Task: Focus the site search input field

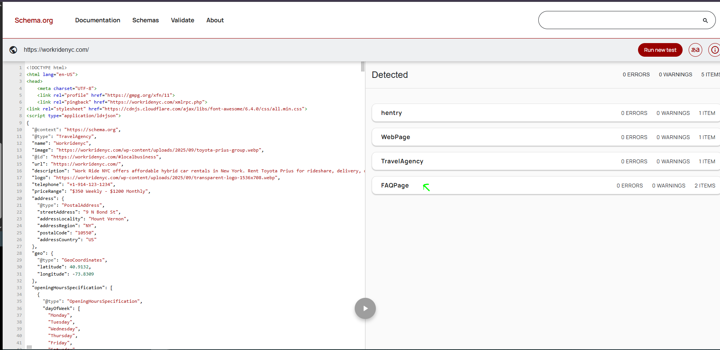Action: [620, 20]
